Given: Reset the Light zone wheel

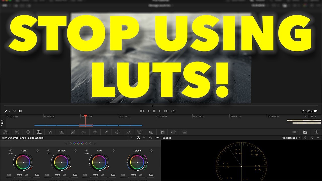Looking at the screenshot, I should pyautogui.click(x=113, y=150).
